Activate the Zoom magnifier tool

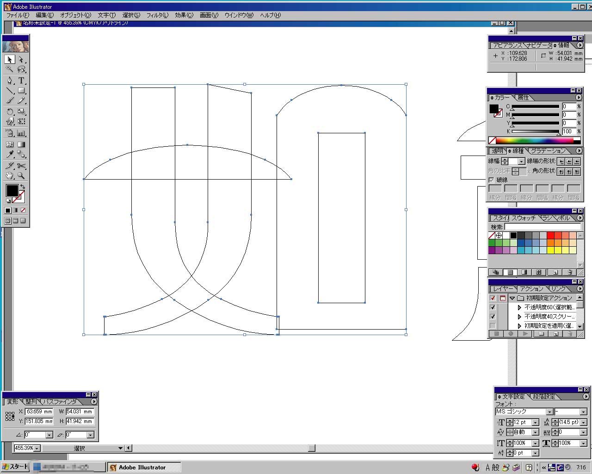tap(21, 175)
